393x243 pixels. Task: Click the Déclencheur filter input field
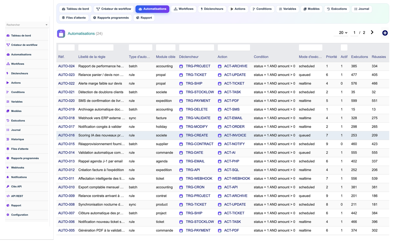point(196,48)
